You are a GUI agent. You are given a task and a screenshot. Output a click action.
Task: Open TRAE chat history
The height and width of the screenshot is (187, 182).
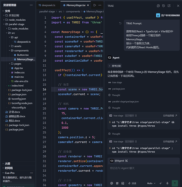[x=163, y=6]
